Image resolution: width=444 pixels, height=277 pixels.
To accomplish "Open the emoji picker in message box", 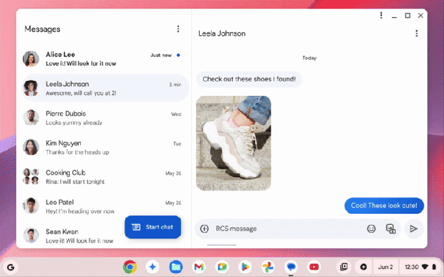I will [x=372, y=228].
